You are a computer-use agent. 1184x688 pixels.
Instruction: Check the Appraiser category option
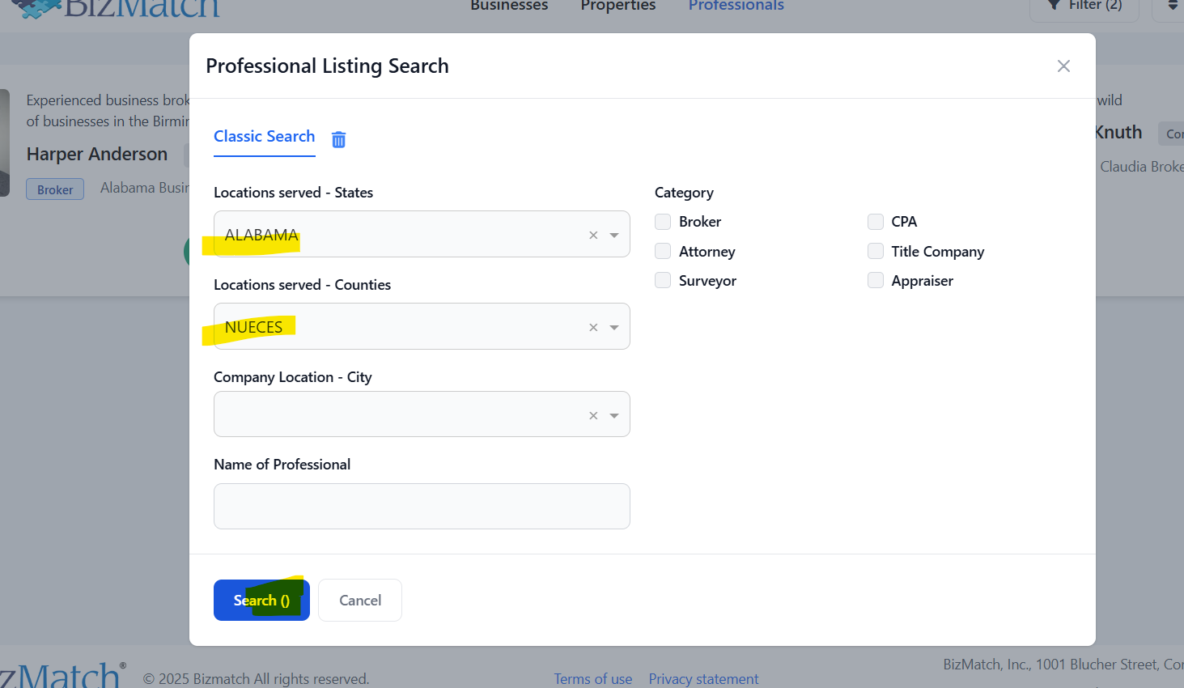[875, 280]
